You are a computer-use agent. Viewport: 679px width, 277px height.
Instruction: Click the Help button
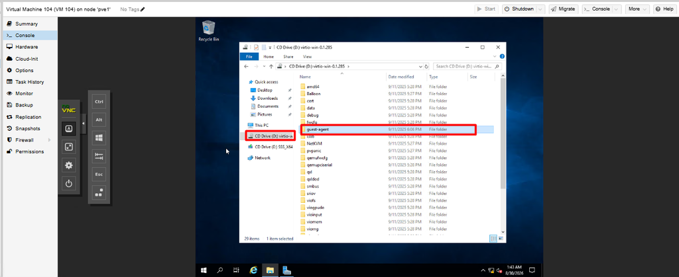[x=664, y=9]
